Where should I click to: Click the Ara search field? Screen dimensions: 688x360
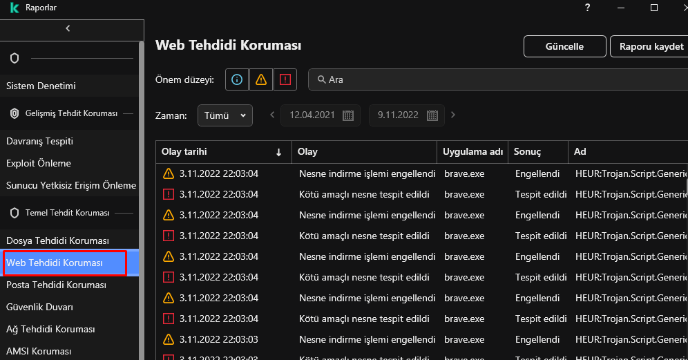click(498, 79)
